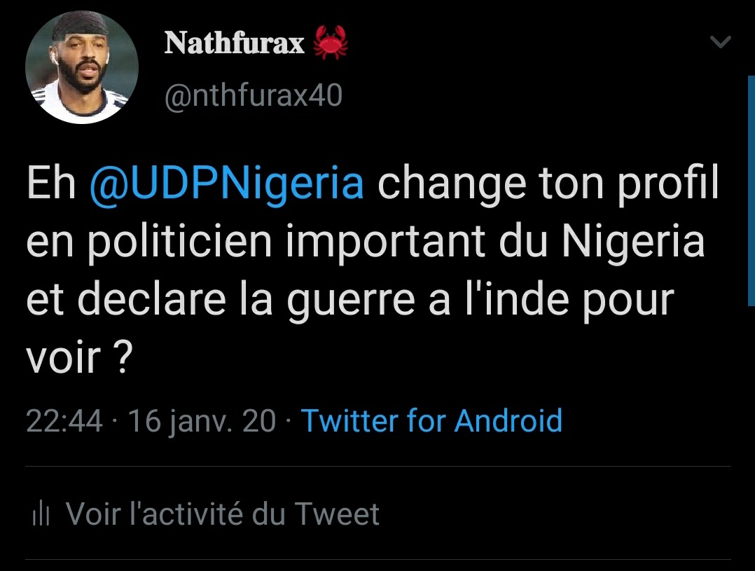755x571 pixels.
Task: Tap the tweet activity bar chart icon
Action: click(x=41, y=516)
